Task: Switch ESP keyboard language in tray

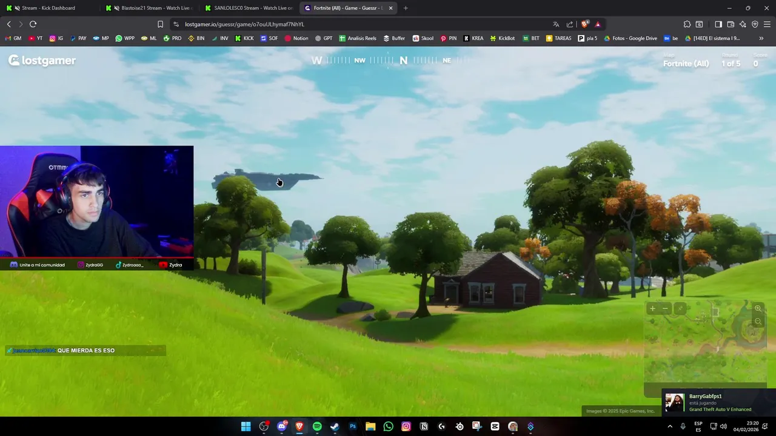Action: coord(698,426)
